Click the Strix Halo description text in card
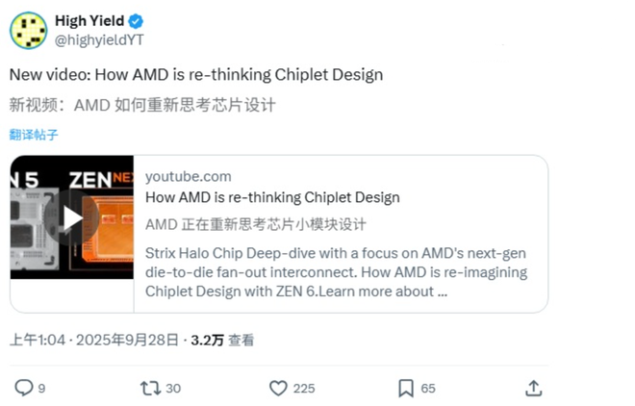 (335, 272)
